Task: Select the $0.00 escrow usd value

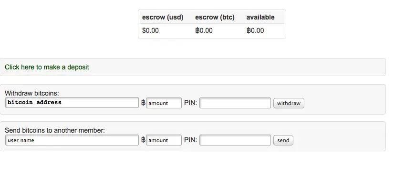Action: tap(150, 30)
